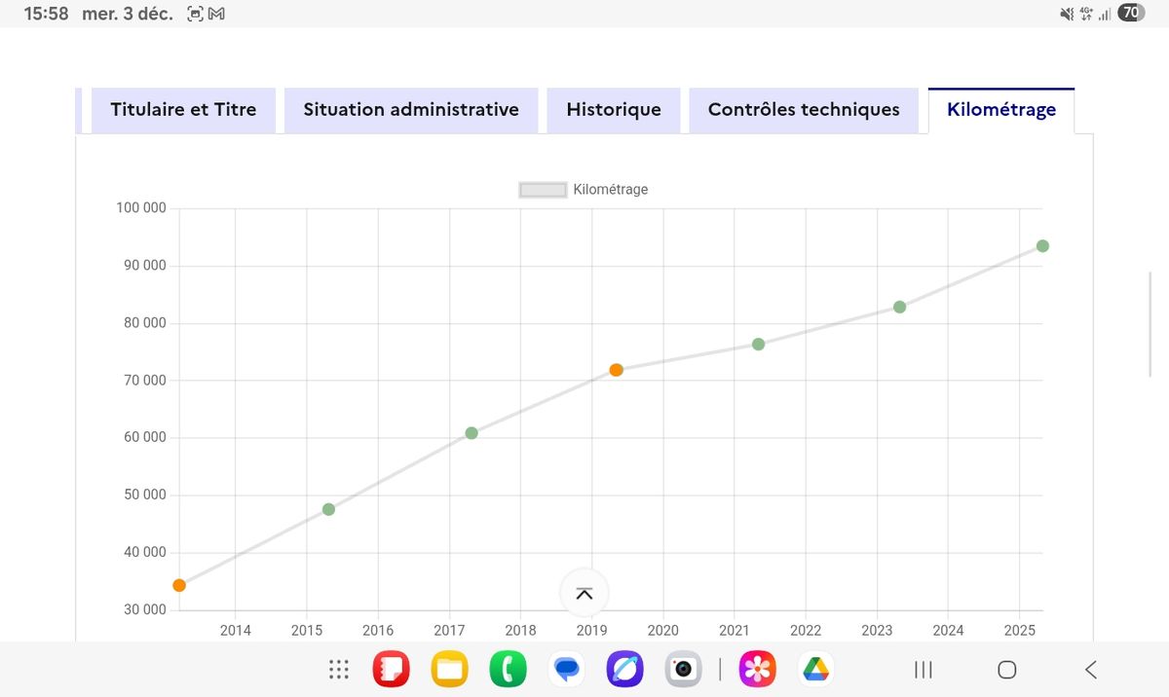Click the green 2021 data point
The image size is (1169, 697).
[758, 345]
